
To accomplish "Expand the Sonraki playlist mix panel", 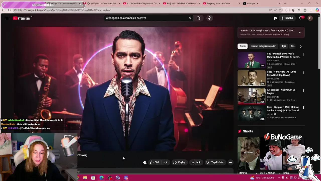I will (x=300, y=32).
